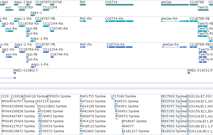Viewport: 213px width, 135px height.
Task: Select the dgt2-PA protein label
Action: click(8, 50)
